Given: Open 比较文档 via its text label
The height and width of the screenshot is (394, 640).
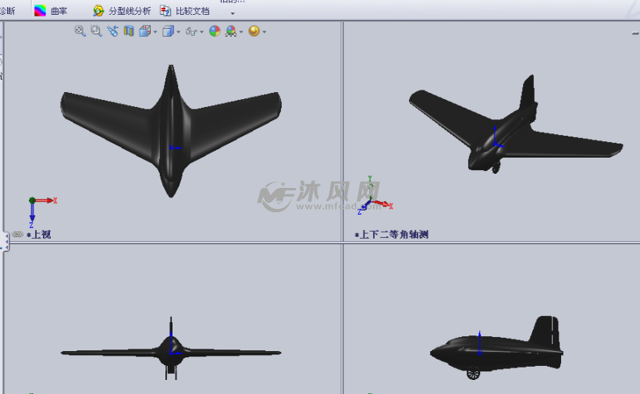Looking at the screenshot, I should coord(193,11).
